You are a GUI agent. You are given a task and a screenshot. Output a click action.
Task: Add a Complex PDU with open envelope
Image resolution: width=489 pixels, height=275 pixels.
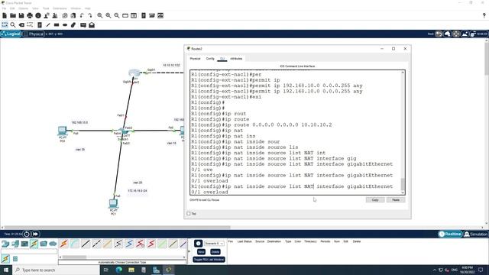coord(92,25)
